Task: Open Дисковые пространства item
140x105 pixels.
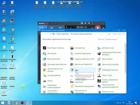Action: tap(55, 64)
